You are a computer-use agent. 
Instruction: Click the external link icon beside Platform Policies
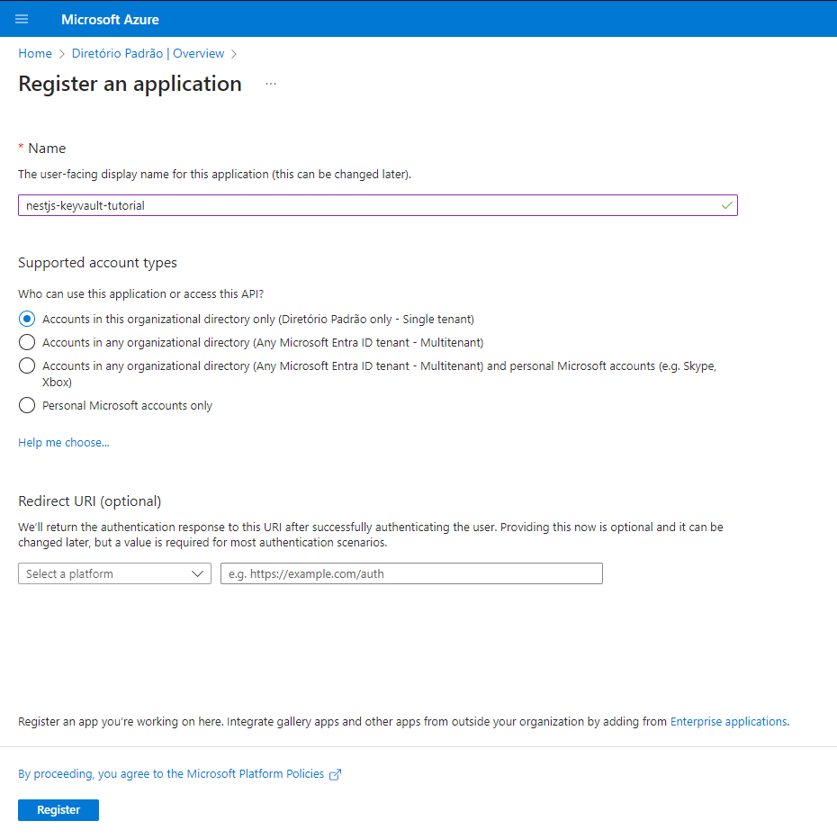pyautogui.click(x=336, y=774)
